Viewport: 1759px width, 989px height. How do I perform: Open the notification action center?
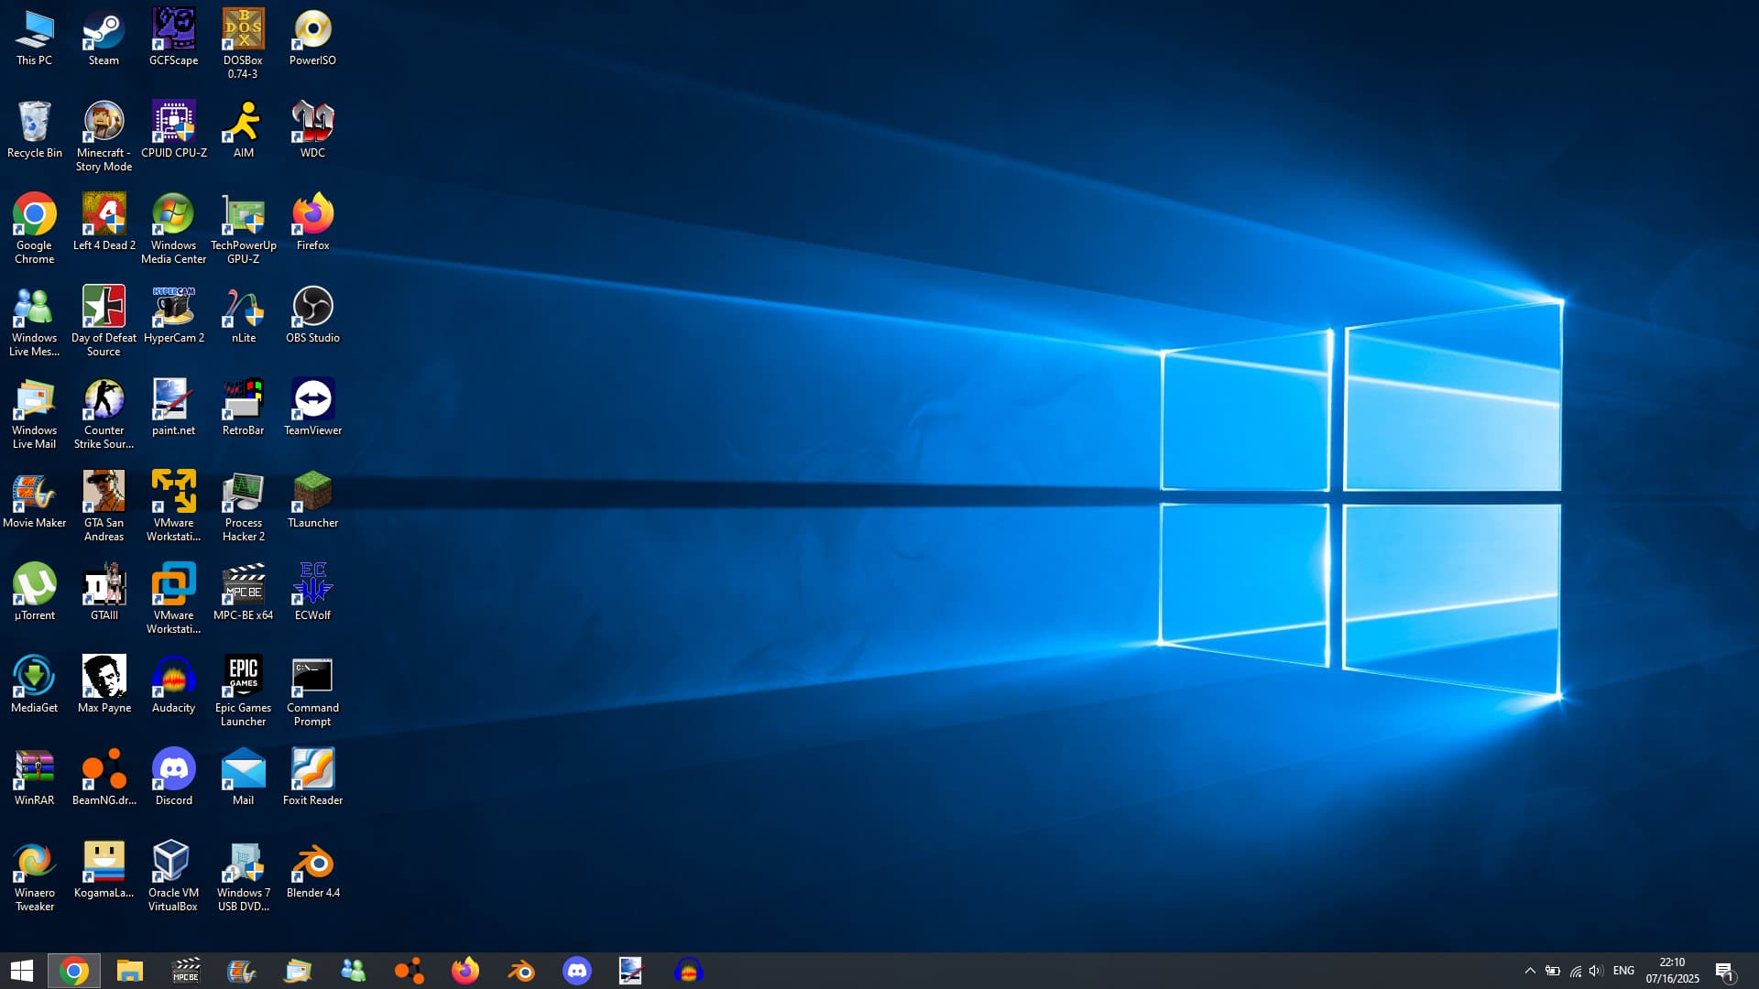point(1724,971)
